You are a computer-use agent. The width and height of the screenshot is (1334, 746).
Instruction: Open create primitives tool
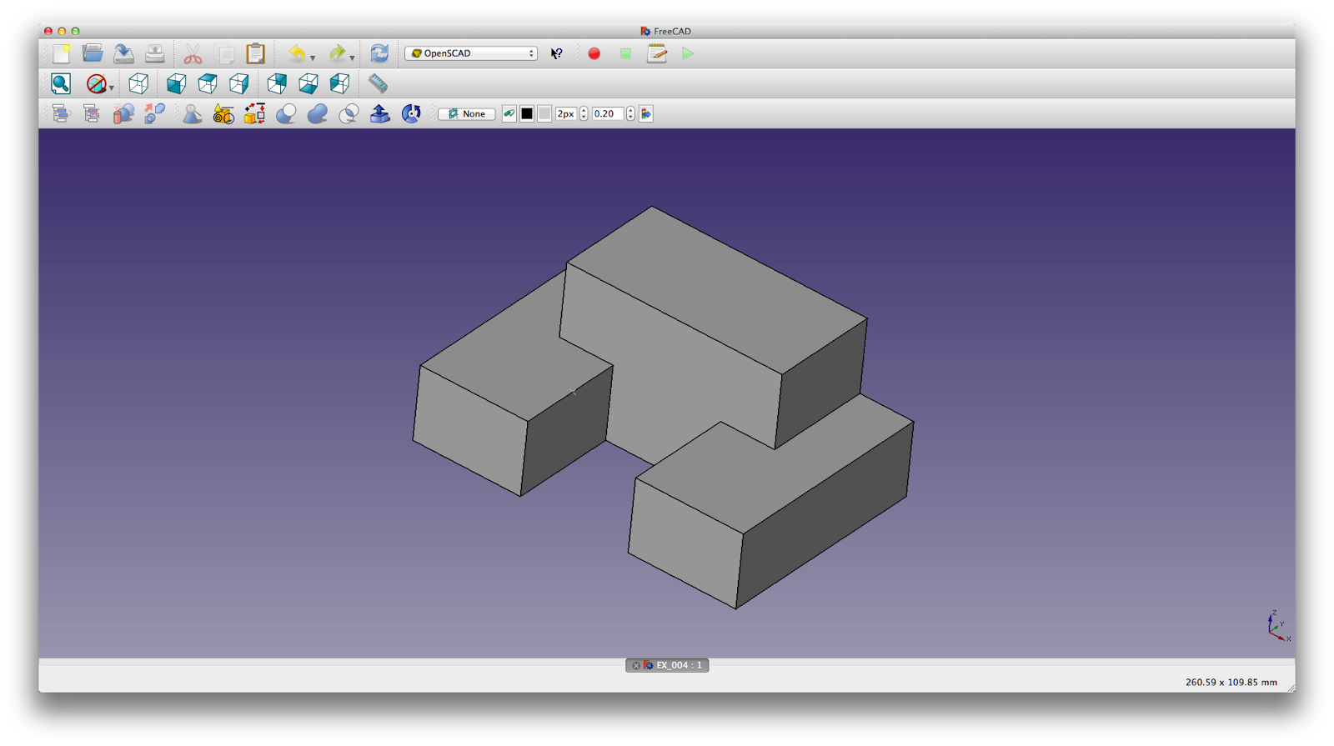223,113
